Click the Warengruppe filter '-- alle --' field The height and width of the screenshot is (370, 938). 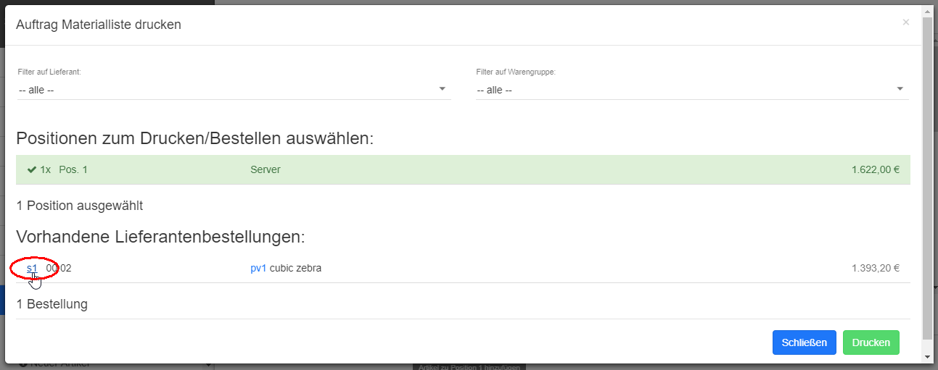click(682, 90)
